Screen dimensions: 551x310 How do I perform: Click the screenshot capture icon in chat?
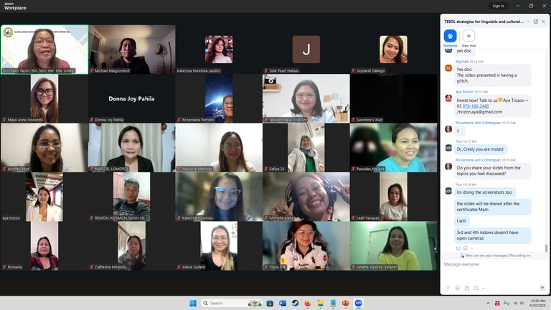pos(476,288)
